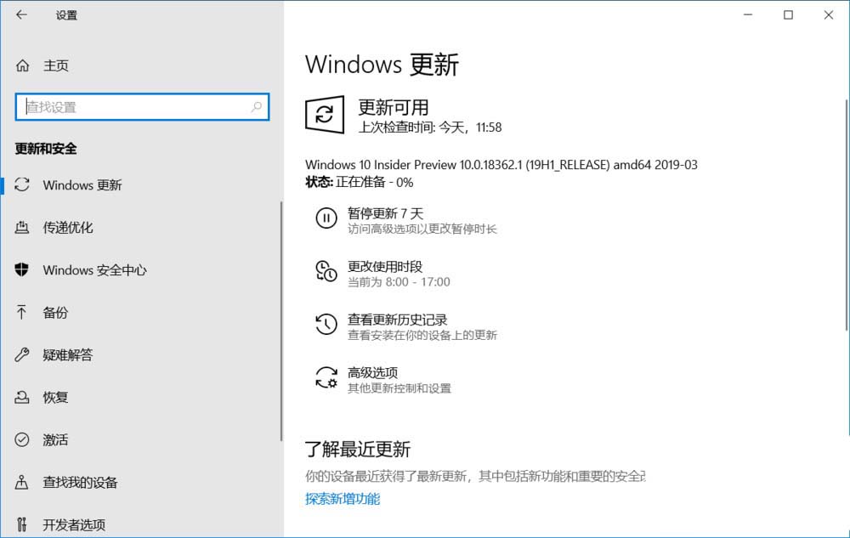Image resolution: width=850 pixels, height=538 pixels.
Task: Click the large Windows 更新 refresh icon
Action: (x=326, y=114)
